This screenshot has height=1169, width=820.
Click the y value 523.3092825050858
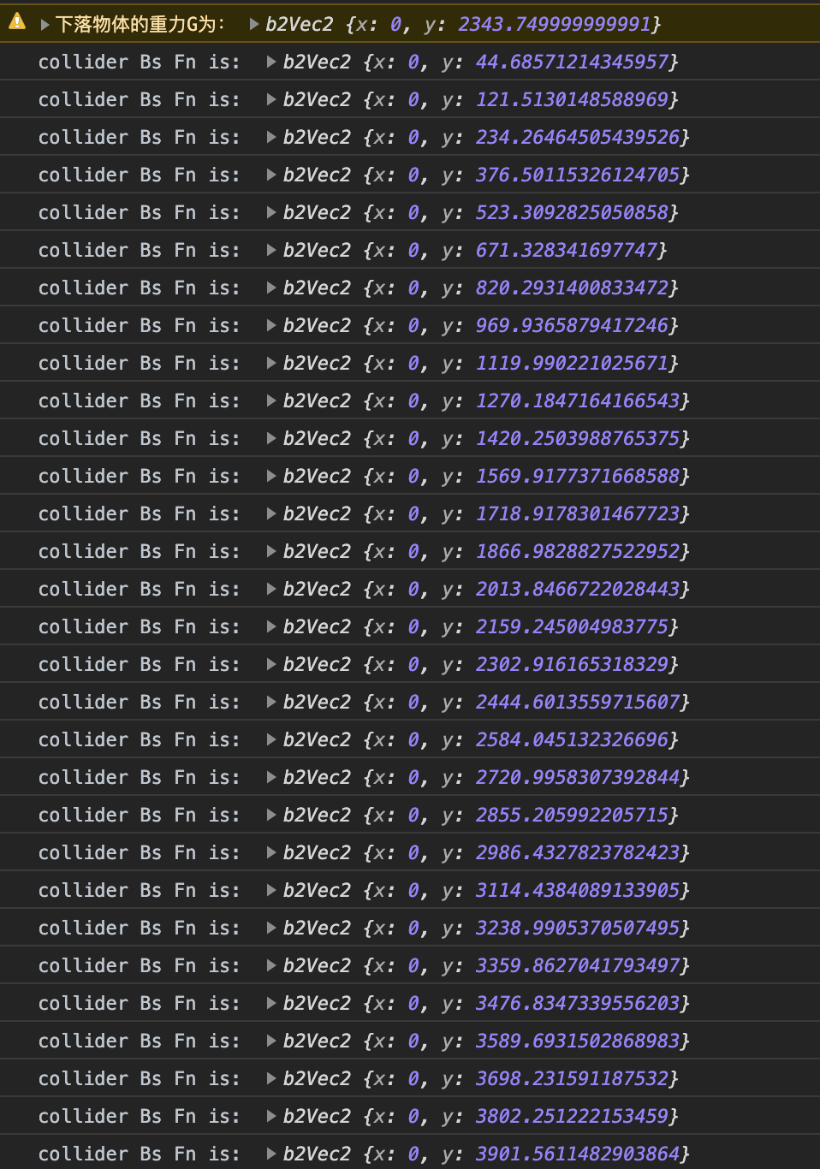click(x=572, y=212)
